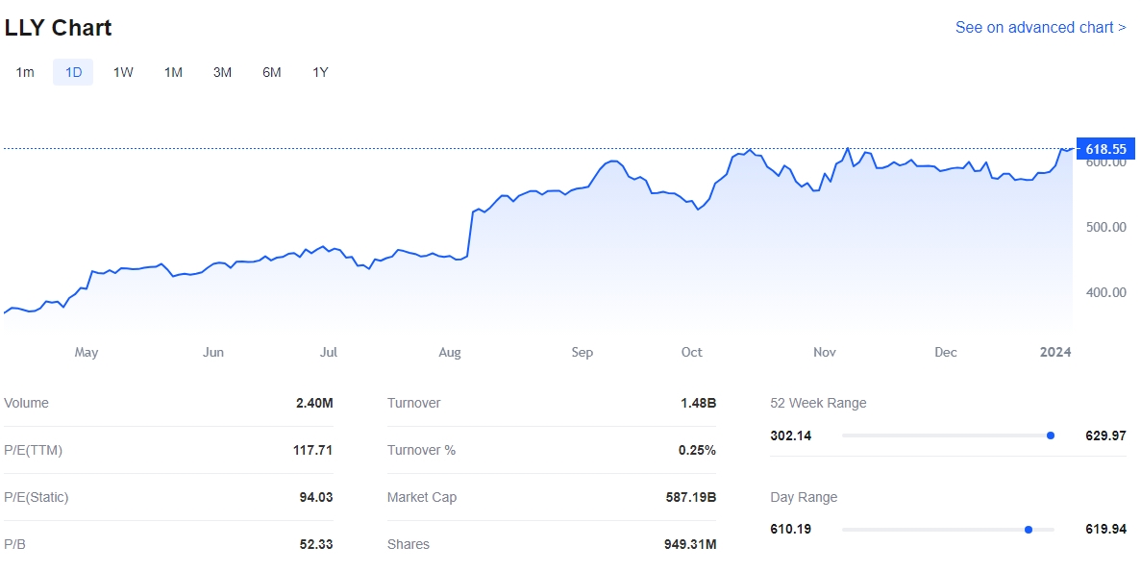Click the Volume value 2.40M
Image resolution: width=1141 pixels, height=572 pixels.
tap(314, 404)
